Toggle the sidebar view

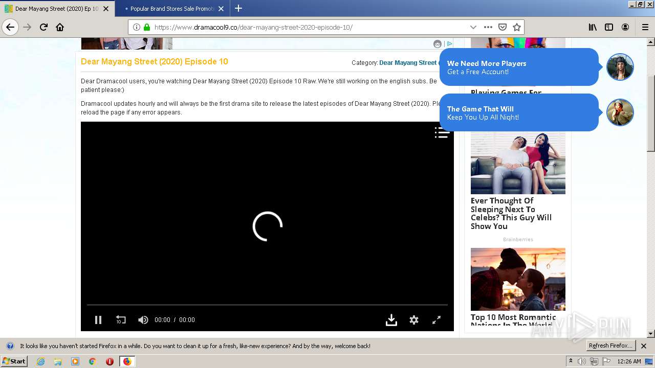pyautogui.click(x=609, y=27)
